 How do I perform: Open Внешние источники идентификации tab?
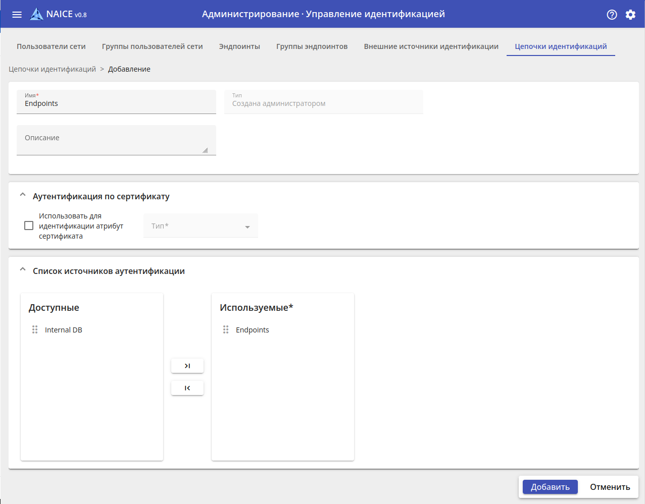click(x=431, y=46)
